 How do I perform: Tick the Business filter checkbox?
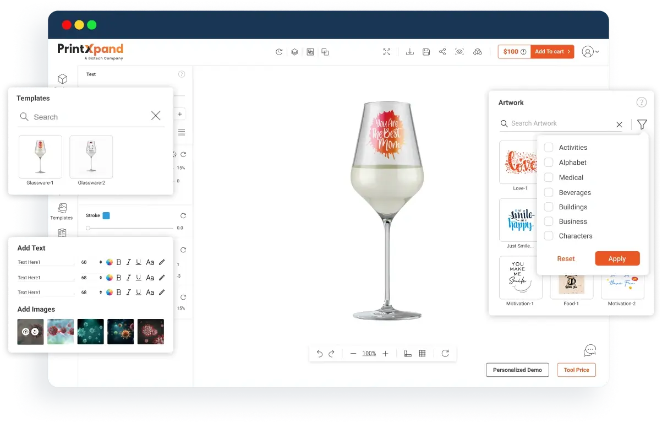549,221
